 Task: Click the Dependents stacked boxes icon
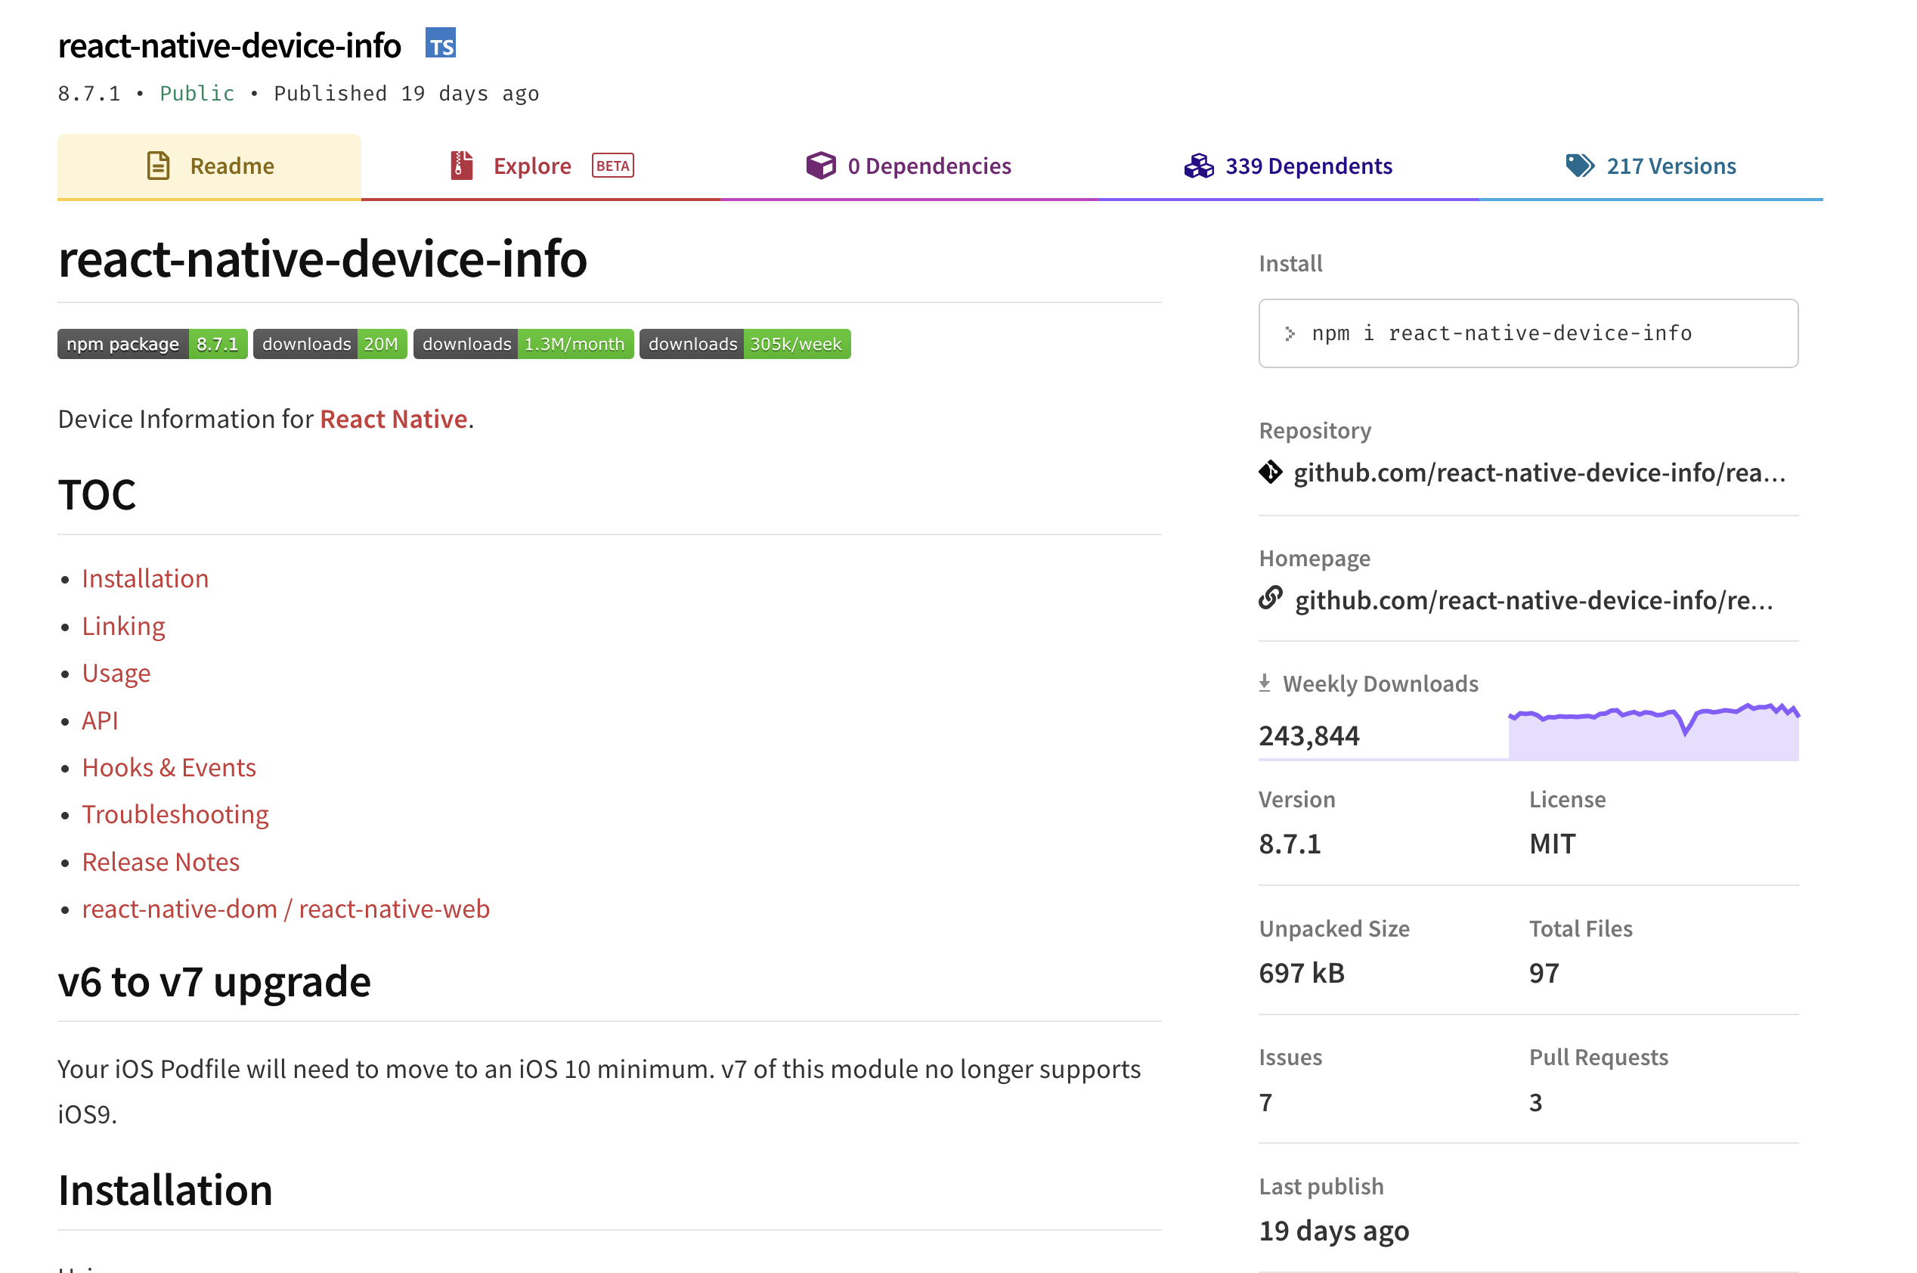[1198, 166]
